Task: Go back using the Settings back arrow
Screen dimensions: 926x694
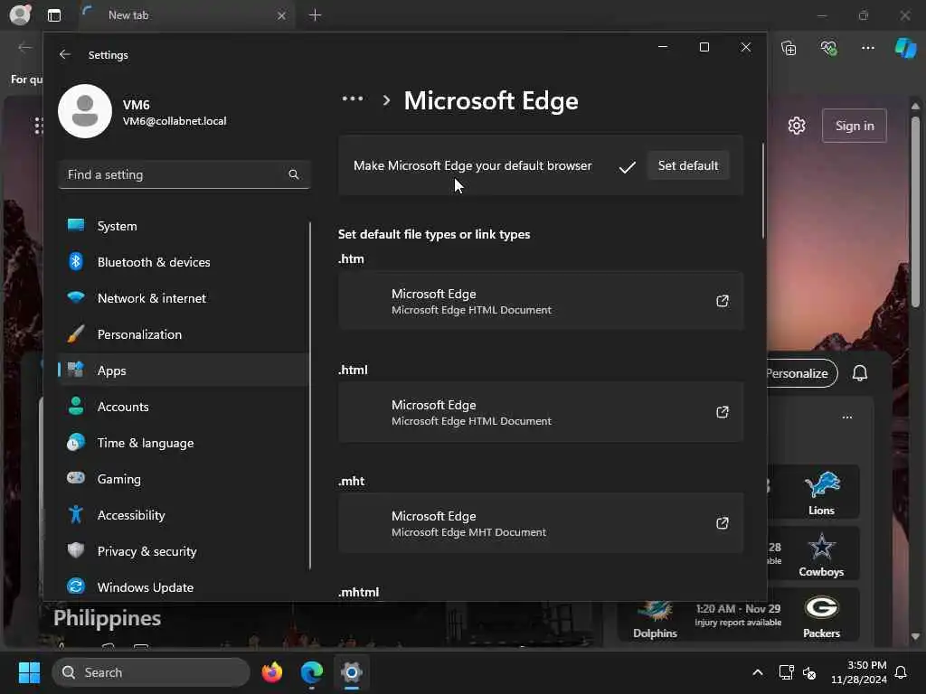Action: pos(65,54)
